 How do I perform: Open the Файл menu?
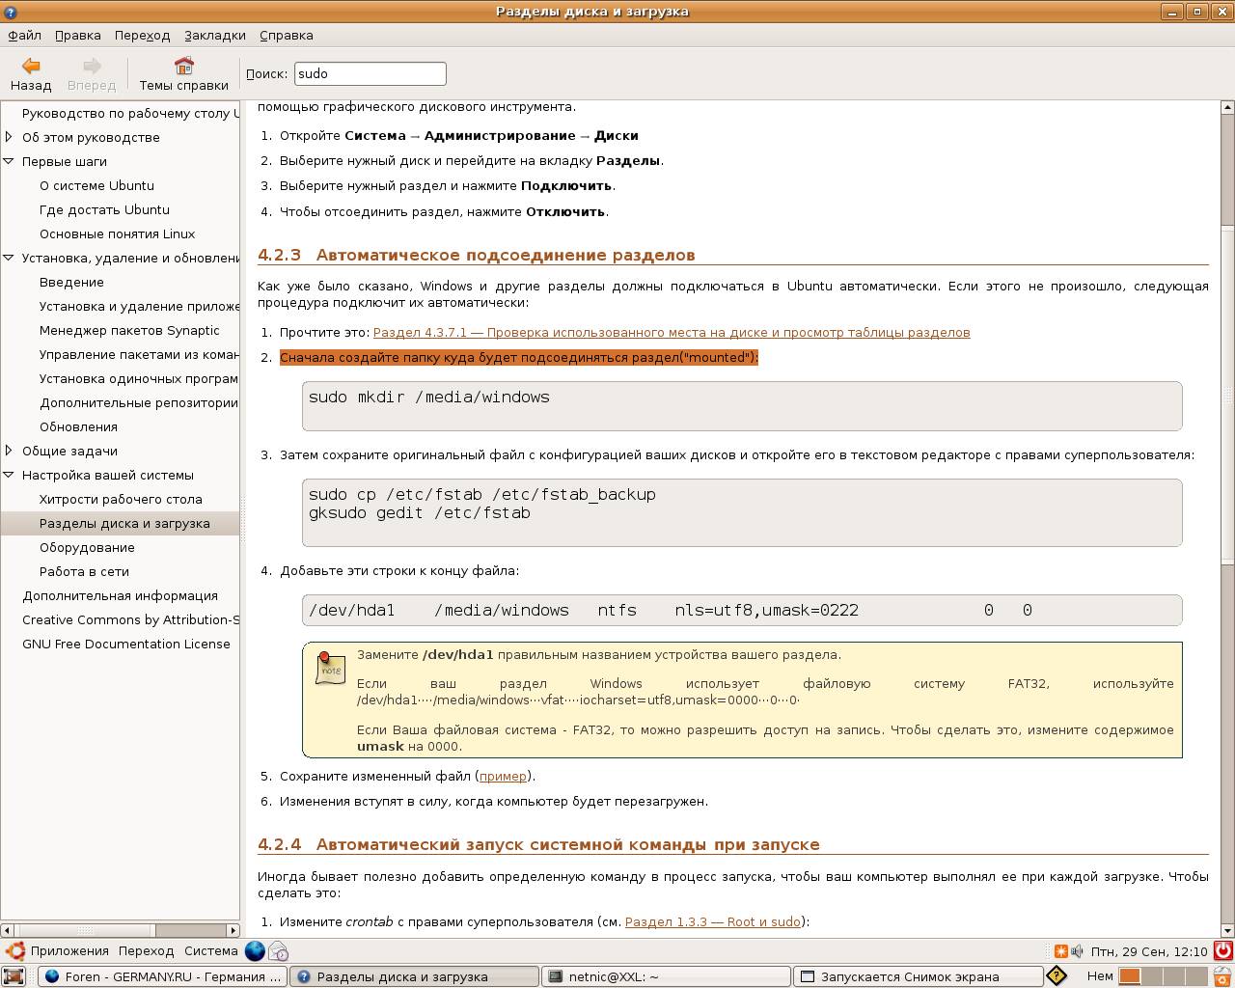tap(24, 35)
